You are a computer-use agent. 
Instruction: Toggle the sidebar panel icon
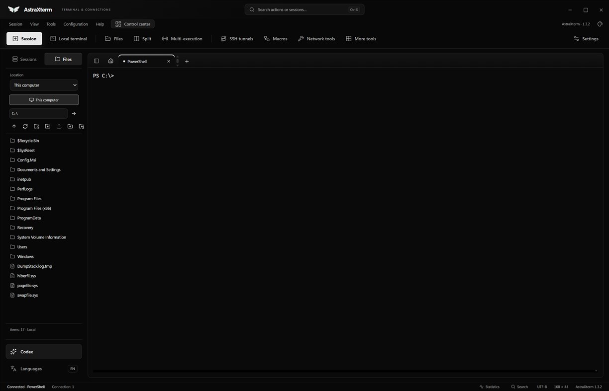[97, 61]
